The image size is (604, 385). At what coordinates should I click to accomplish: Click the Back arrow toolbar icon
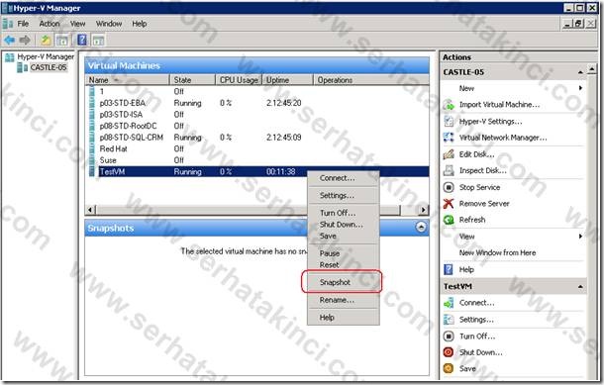9,40
